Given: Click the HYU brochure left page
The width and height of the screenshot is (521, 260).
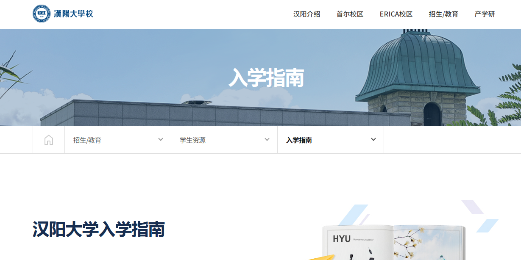Looking at the screenshot, I should click(x=356, y=243).
